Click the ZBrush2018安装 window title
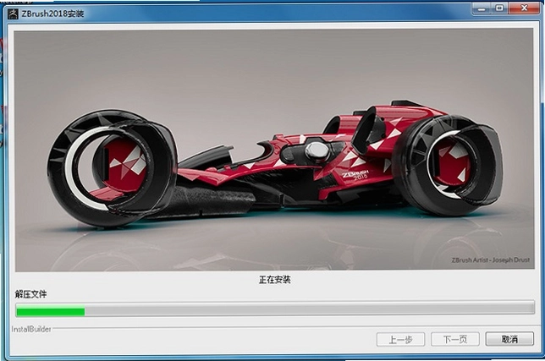 [52, 14]
